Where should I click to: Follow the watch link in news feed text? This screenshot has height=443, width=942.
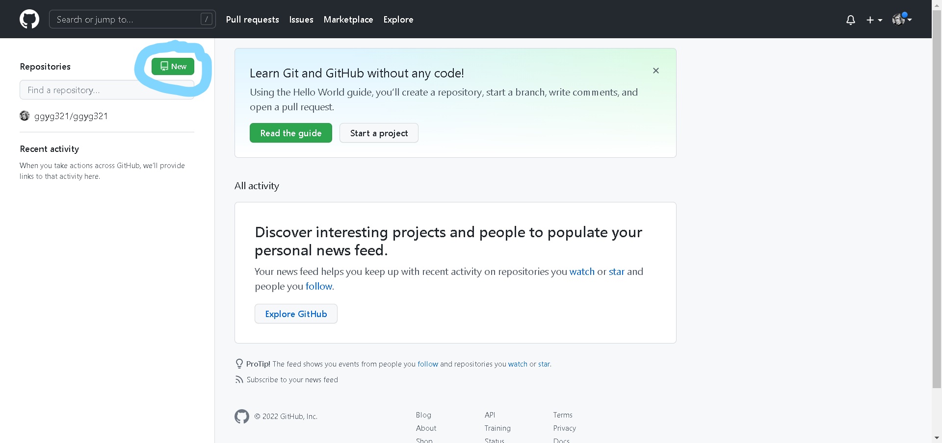[x=582, y=271]
